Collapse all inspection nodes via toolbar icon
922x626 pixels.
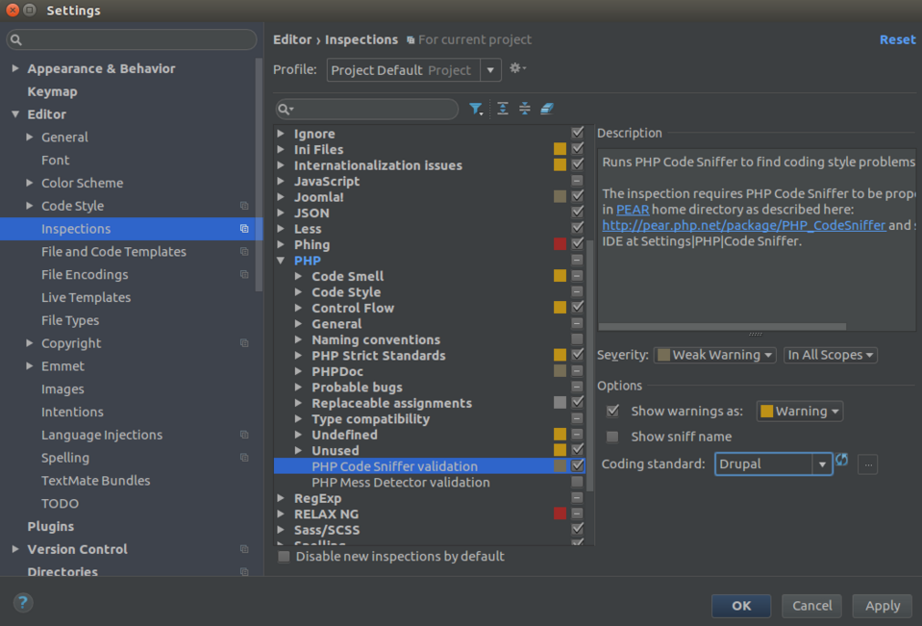pos(524,109)
